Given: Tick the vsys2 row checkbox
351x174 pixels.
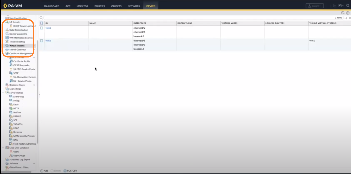Looking at the screenshot, I should pyautogui.click(x=42, y=41).
